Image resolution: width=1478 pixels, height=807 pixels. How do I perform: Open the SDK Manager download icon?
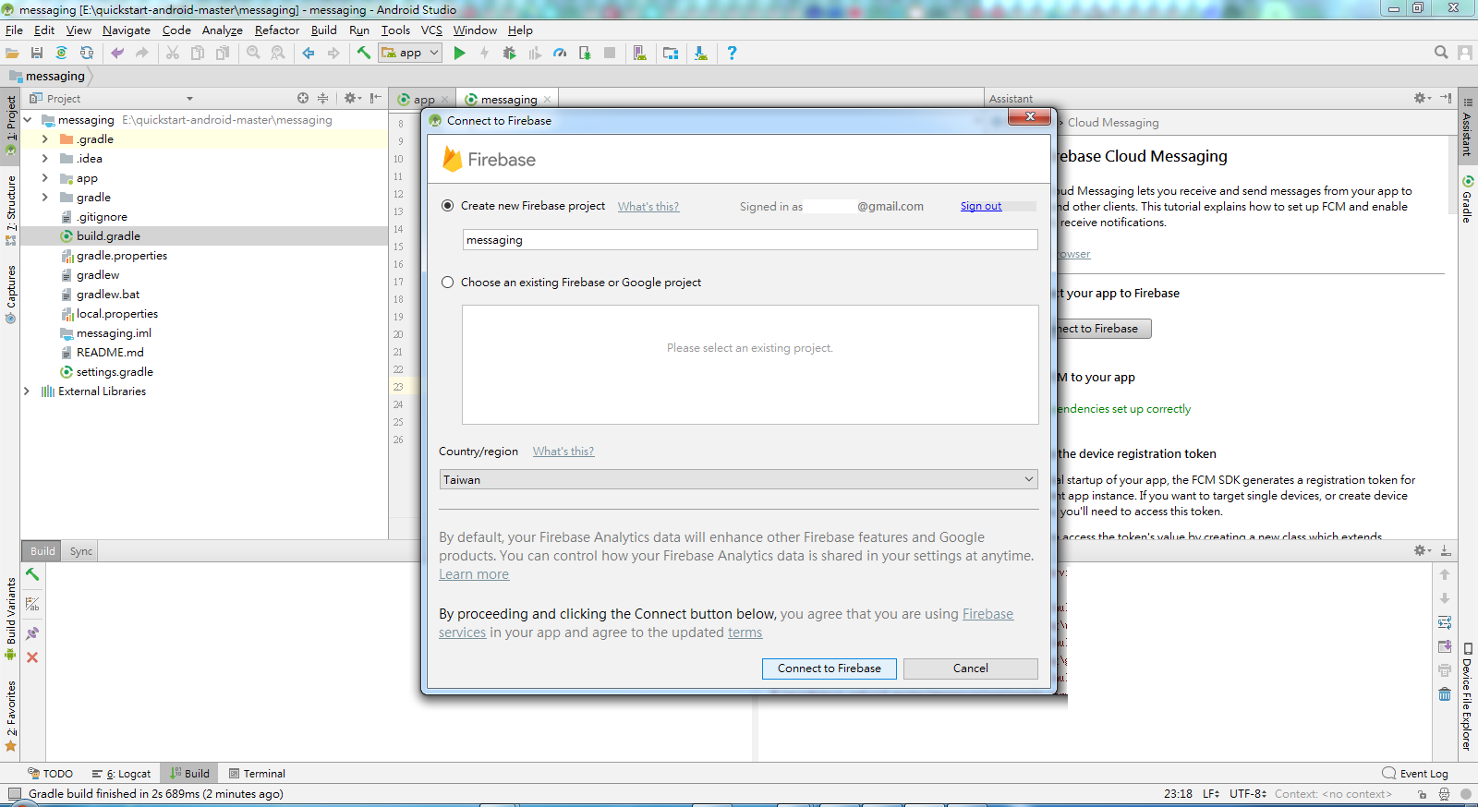(701, 54)
